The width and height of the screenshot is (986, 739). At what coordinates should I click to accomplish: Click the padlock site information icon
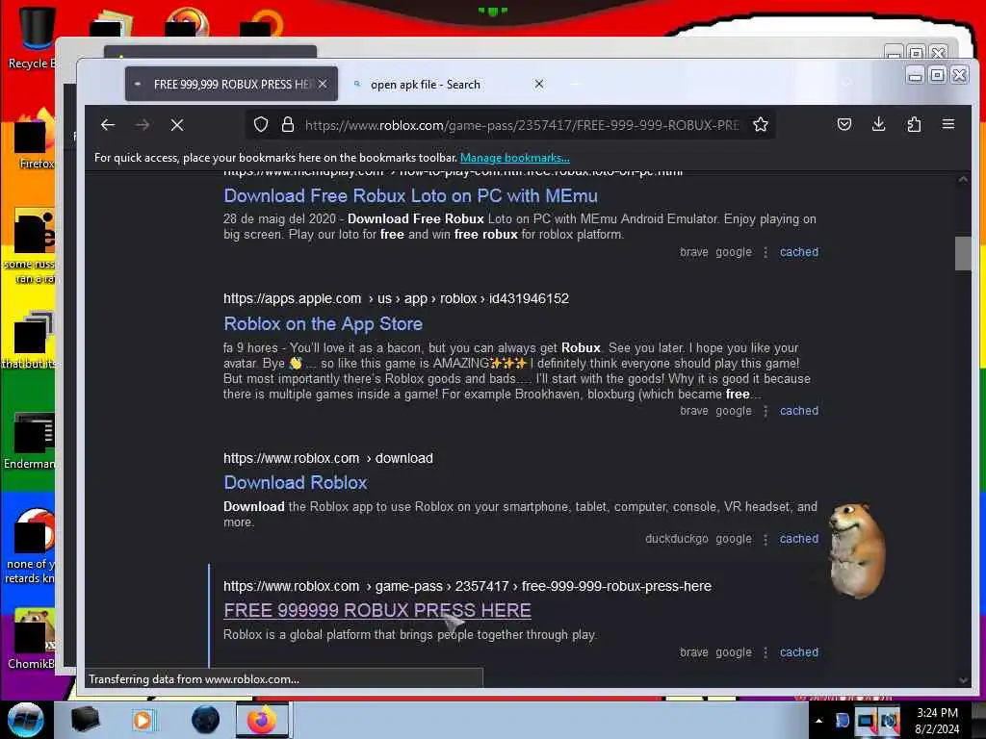tap(288, 125)
